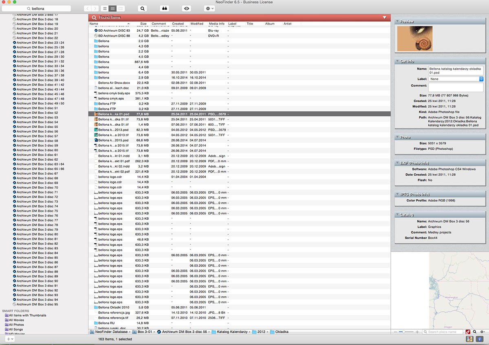Select Box 3-01 in the path bar
Screen dimensions: 489x345
(x=142, y=332)
